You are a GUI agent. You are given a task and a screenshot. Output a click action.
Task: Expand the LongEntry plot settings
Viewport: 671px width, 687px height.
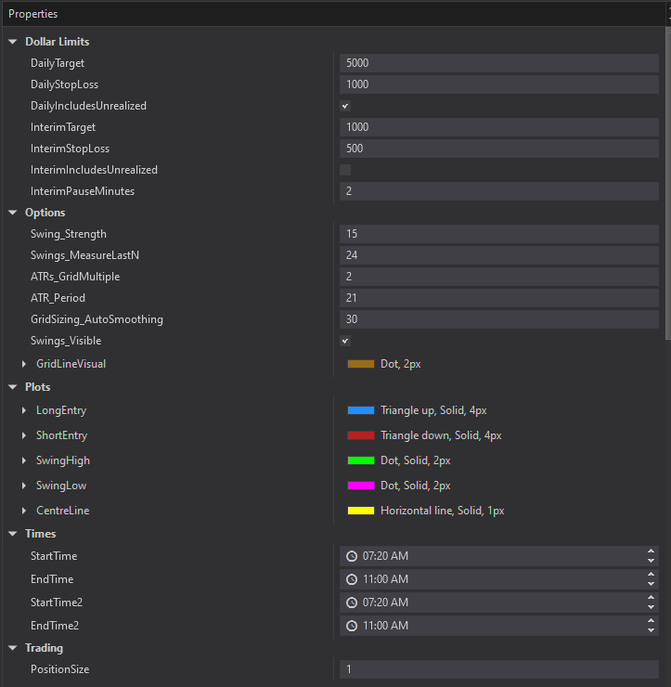24,410
